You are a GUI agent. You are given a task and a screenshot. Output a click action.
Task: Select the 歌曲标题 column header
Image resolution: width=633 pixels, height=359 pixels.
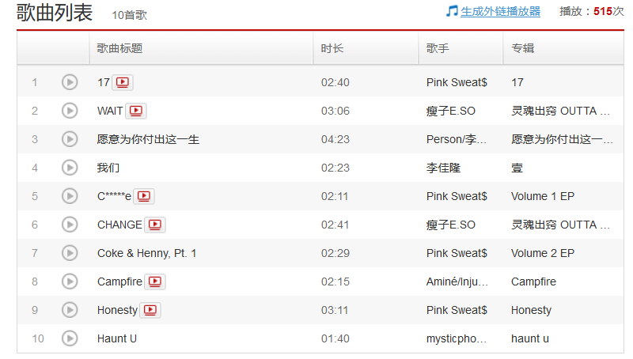click(119, 48)
